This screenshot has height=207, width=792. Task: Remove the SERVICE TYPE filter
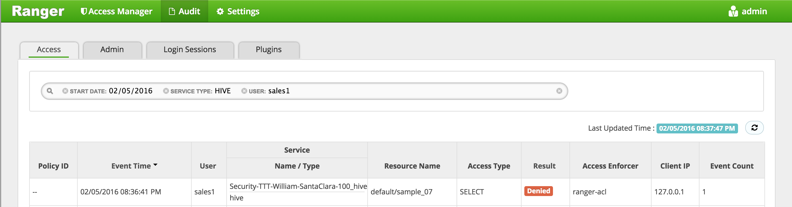(x=166, y=91)
